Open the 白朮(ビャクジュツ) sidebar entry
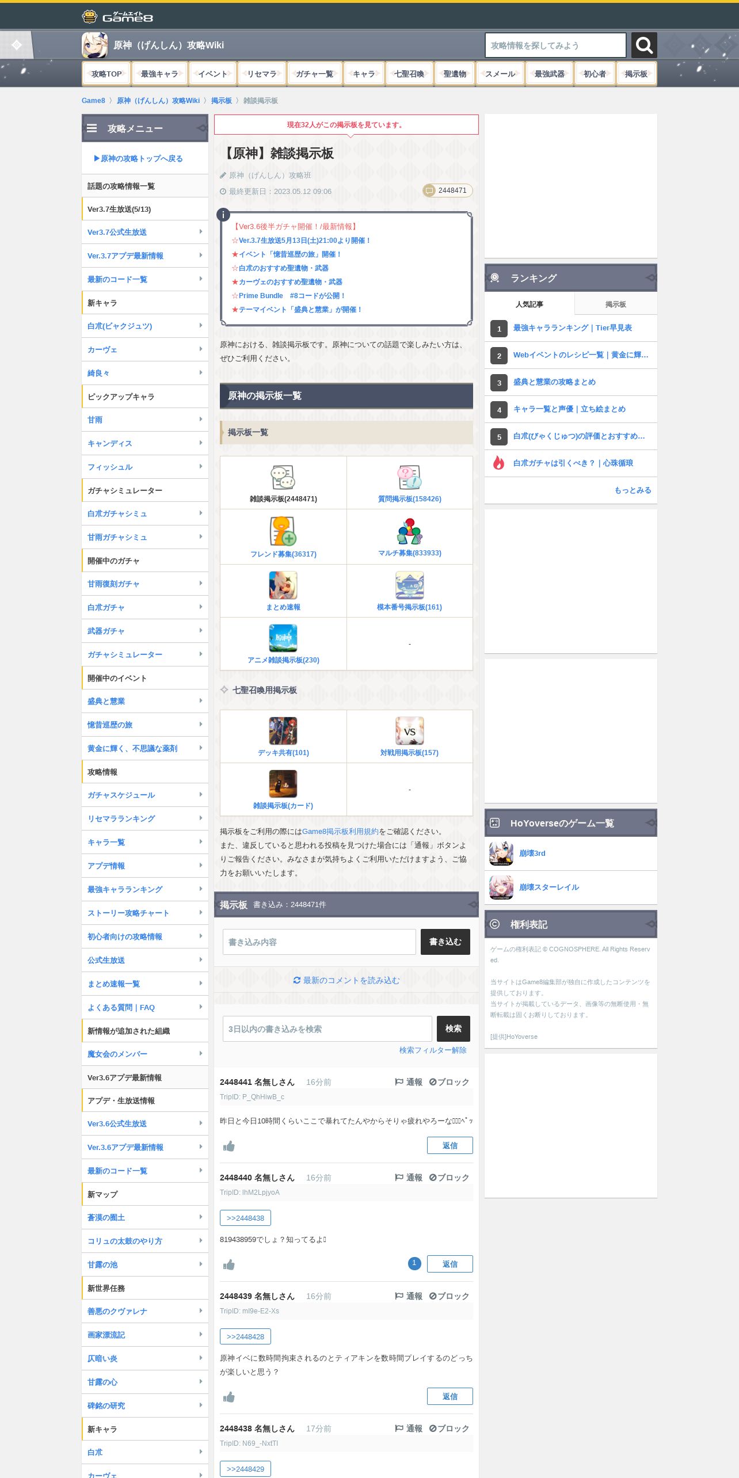Viewport: 739px width, 1478px height. tap(145, 326)
